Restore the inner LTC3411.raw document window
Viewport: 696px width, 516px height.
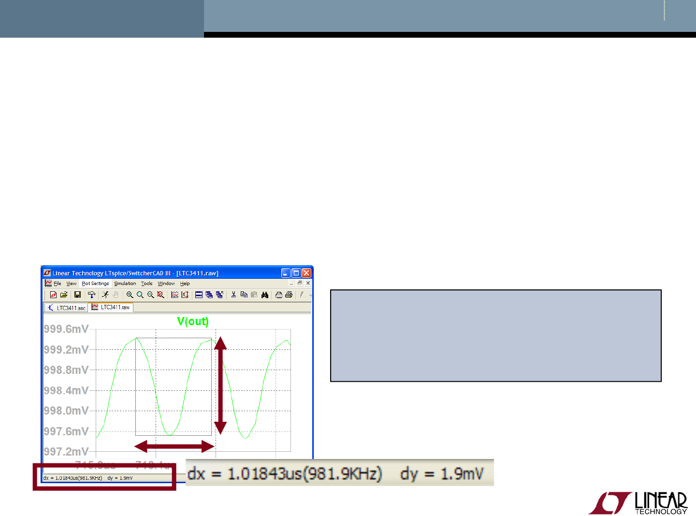[x=300, y=283]
